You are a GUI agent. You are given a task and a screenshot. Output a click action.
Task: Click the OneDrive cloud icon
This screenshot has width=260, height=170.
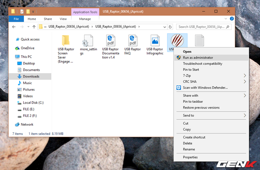point(17,48)
